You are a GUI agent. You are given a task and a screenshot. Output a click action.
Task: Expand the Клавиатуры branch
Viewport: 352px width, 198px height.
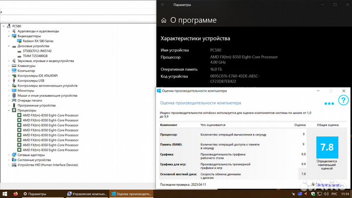[9, 66]
